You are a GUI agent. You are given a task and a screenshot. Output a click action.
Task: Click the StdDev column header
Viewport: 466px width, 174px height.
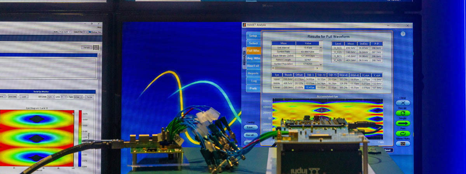363,44
